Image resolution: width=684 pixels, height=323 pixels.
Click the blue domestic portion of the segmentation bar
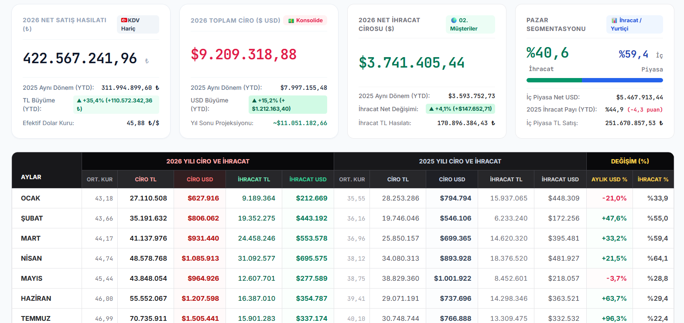coord(622,80)
